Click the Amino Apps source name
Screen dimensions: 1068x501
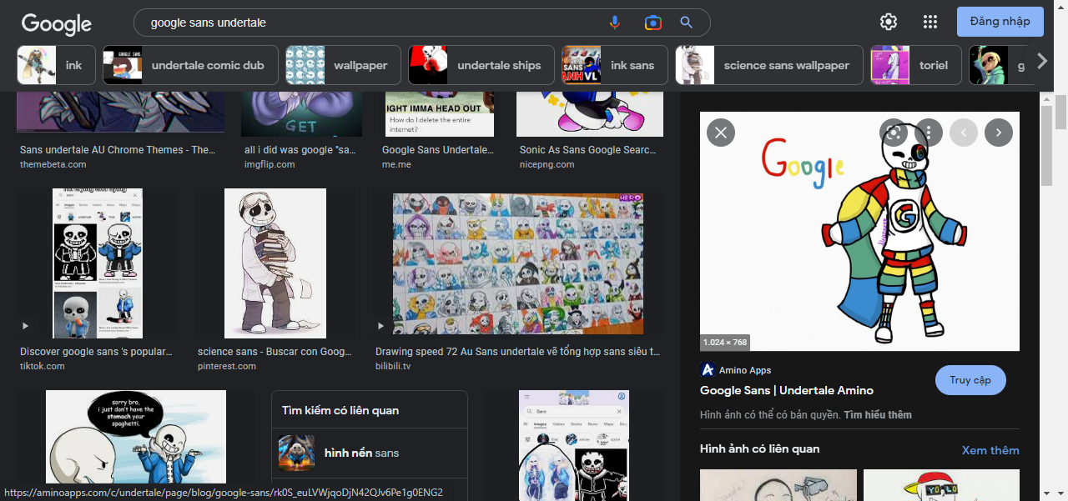tap(745, 370)
